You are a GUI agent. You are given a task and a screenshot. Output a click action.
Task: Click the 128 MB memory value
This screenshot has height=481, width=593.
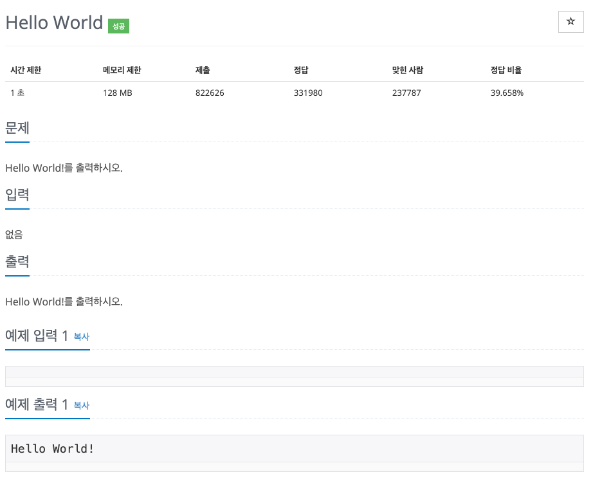(118, 93)
